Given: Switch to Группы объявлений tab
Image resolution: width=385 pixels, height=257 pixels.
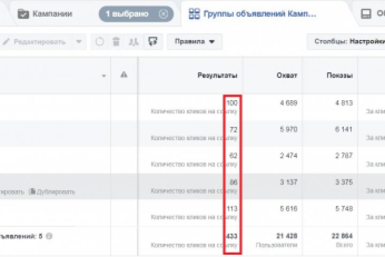Looking at the screenshot, I should pyautogui.click(x=257, y=14).
